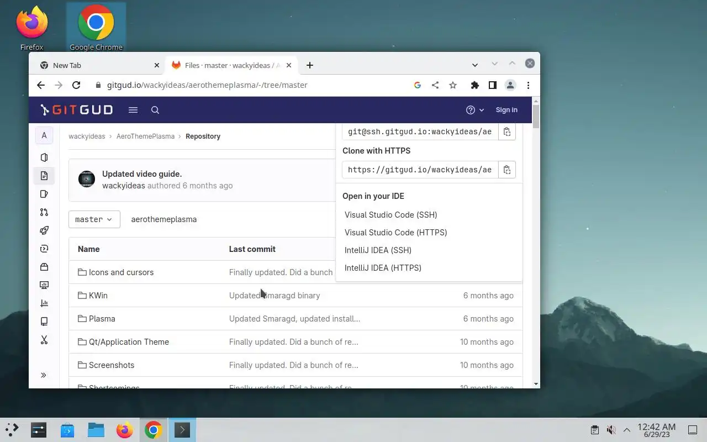Image resolution: width=707 pixels, height=442 pixels.
Task: Open Wiki book icon in sidebar
Action: pyautogui.click(x=44, y=322)
